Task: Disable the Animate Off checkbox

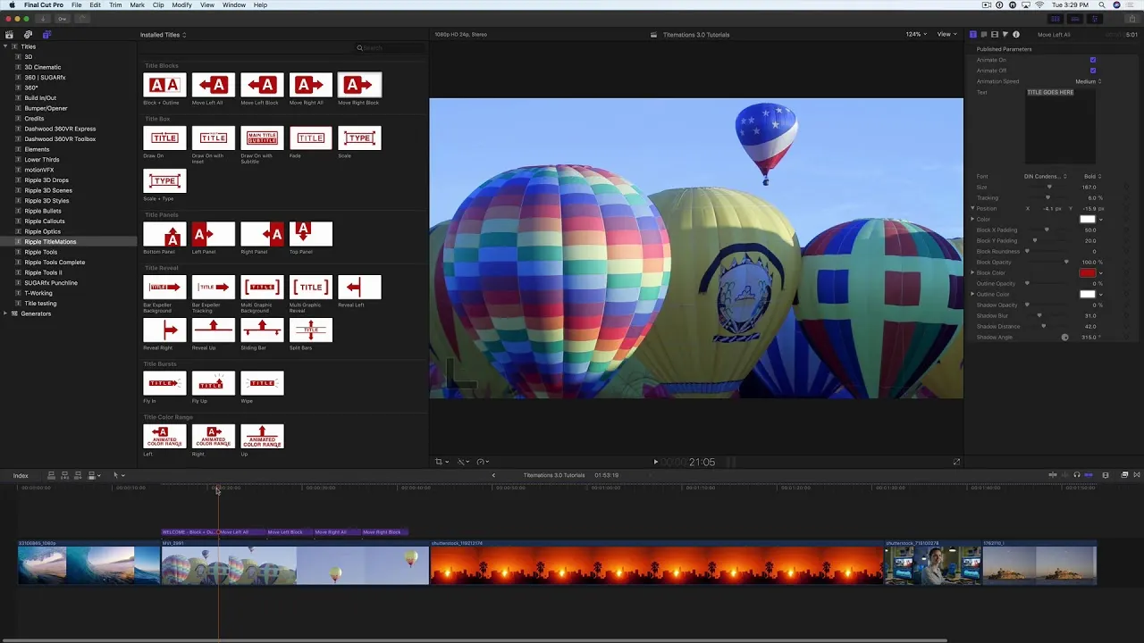Action: (1092, 71)
